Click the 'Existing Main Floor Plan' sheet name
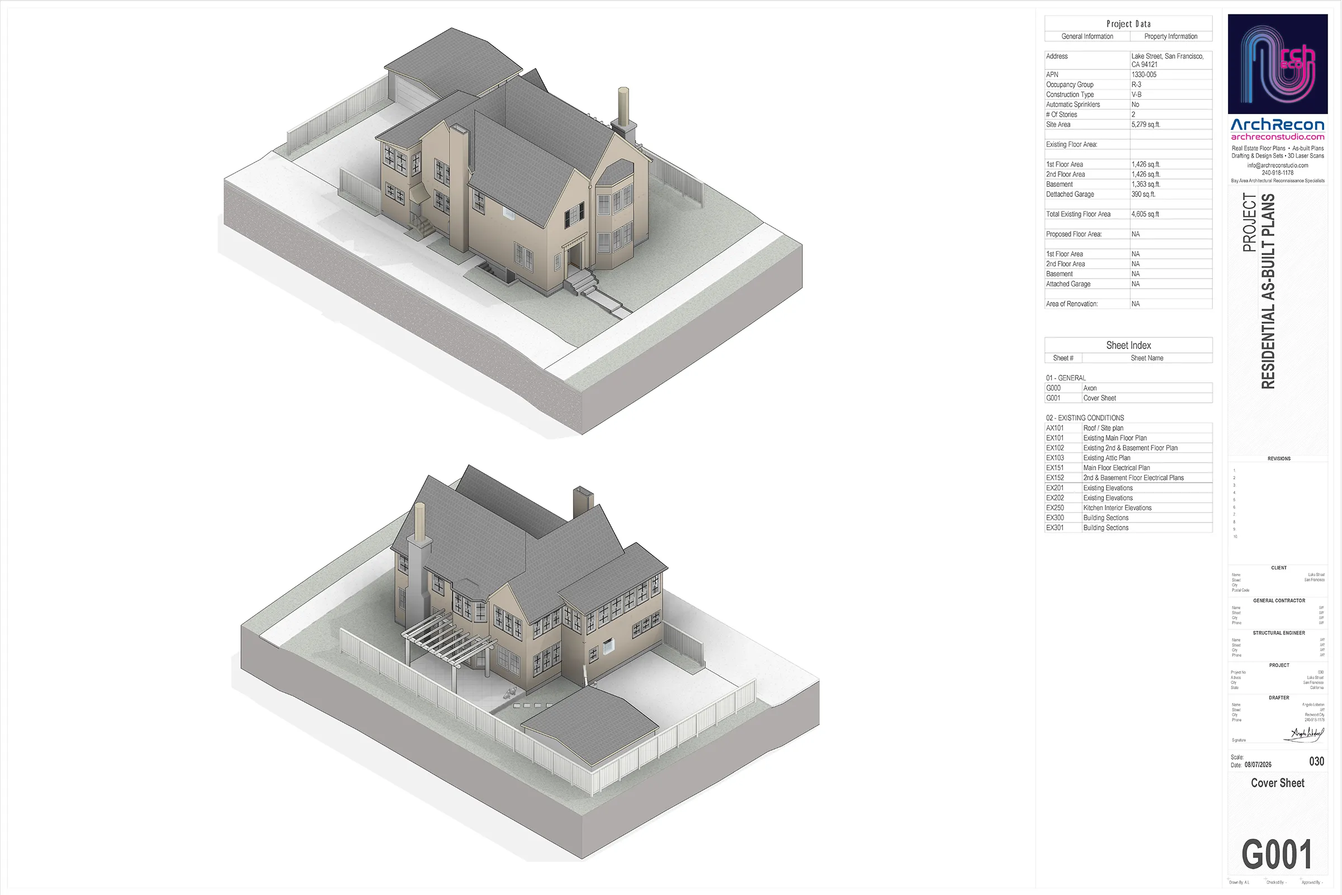Image resolution: width=1342 pixels, height=895 pixels. pyautogui.click(x=1115, y=439)
